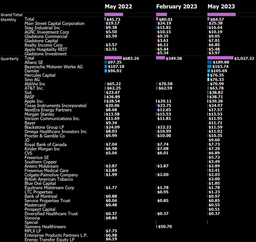
Task: Select the NextEra Energy Partners label
Action: (48, 110)
